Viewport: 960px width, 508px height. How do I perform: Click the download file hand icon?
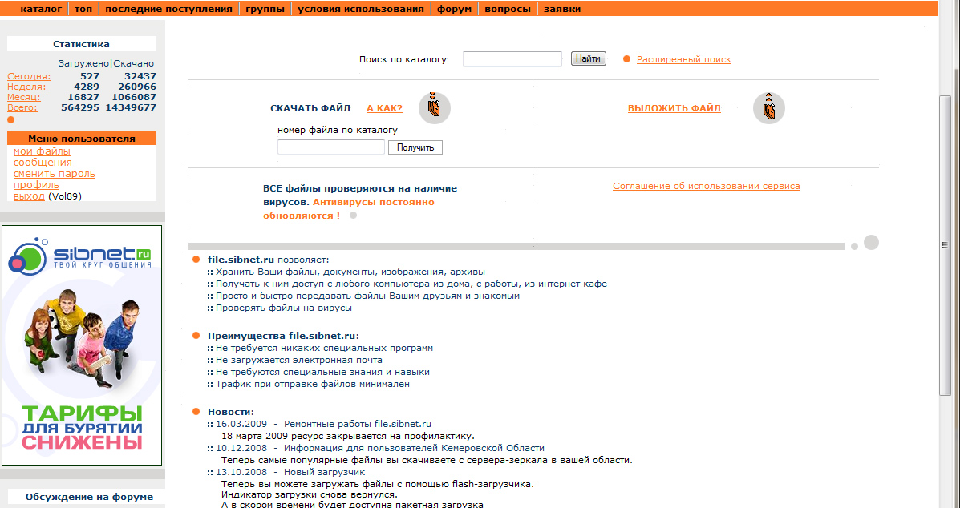point(434,108)
